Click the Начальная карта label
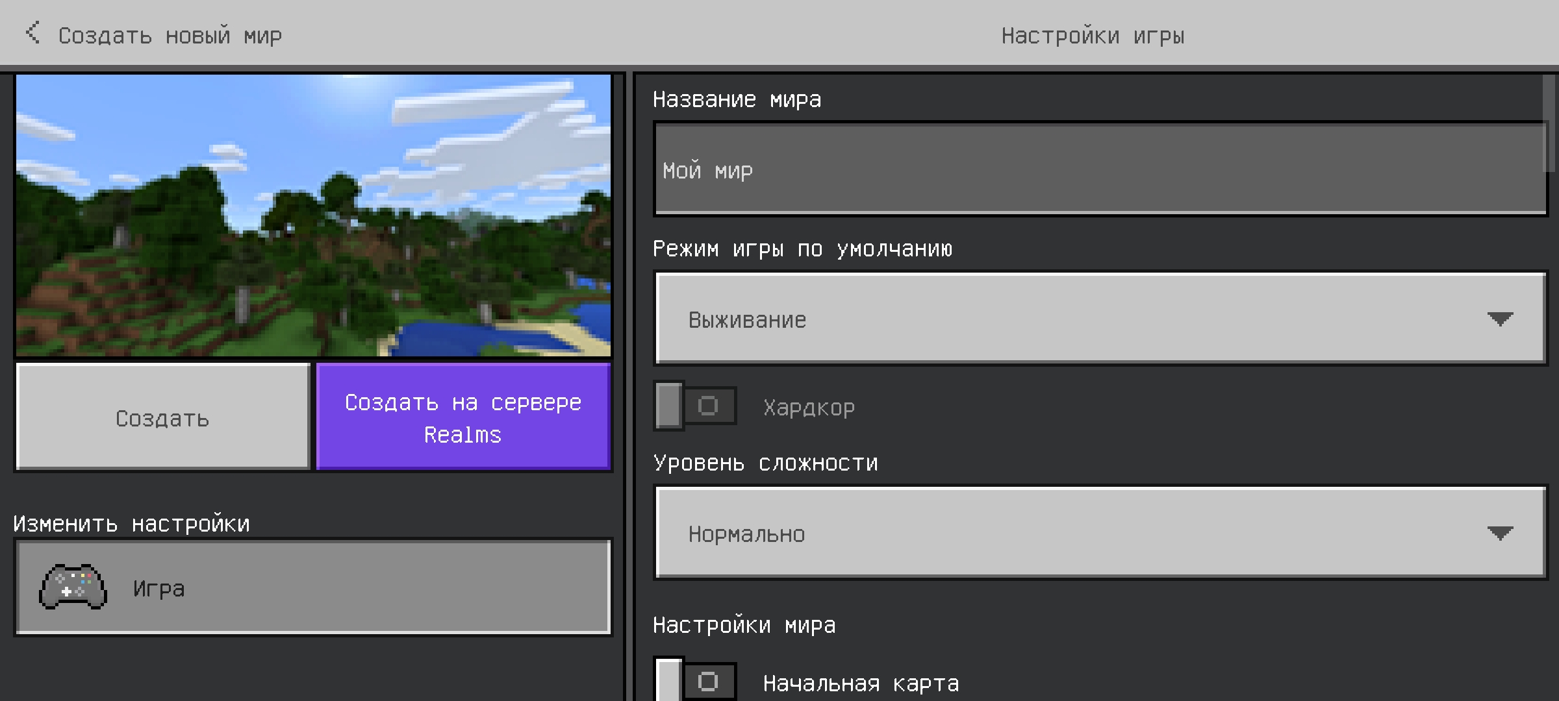Screen dimensions: 1559x701 point(861,683)
